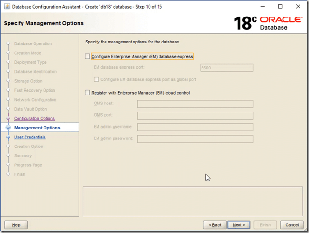Click the Database Configuration Assistant title bar icon
Screen dimensions: 309x233
[x=6, y=6]
